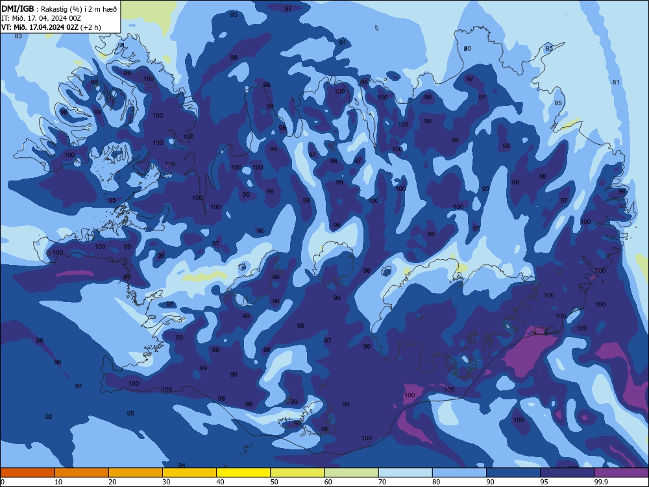Click the medium blue 90–95 legend swatch
This screenshot has width=649, height=487.
pyautogui.click(x=513, y=473)
